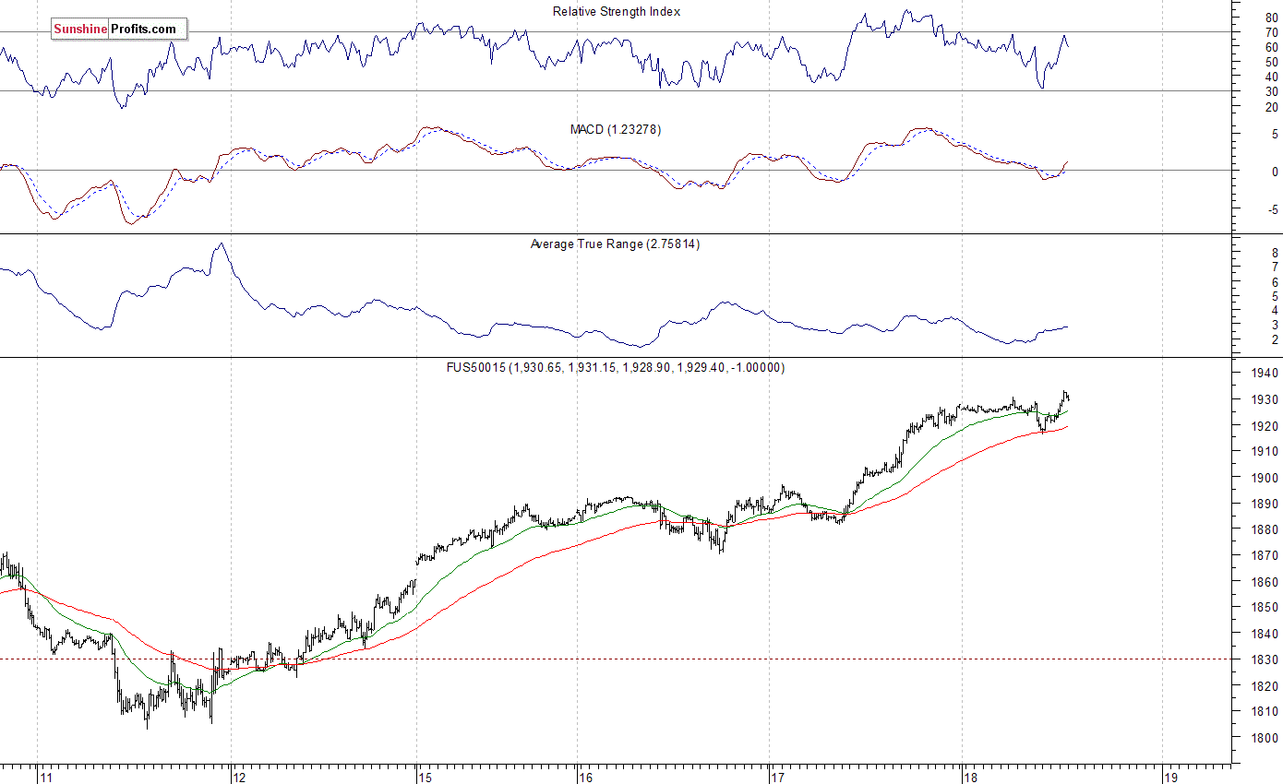Click the RSI axis value 30
The width and height of the screenshot is (1283, 784).
coord(1271,92)
